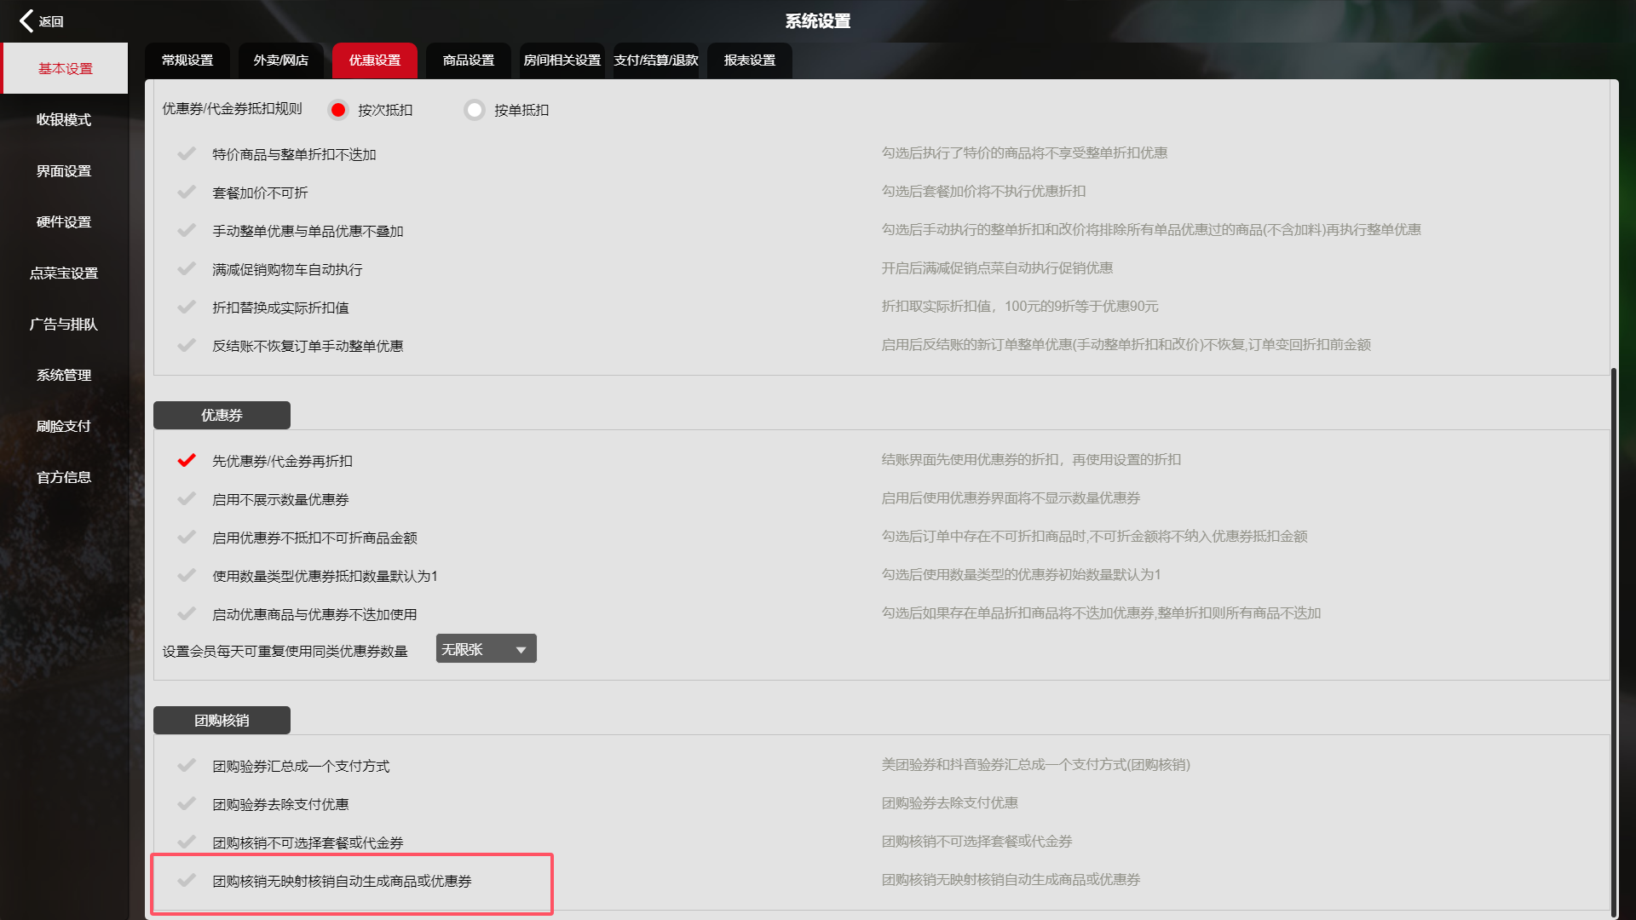This screenshot has height=920, width=1636.
Task: Click the back arrow icon
Action: pos(27,20)
